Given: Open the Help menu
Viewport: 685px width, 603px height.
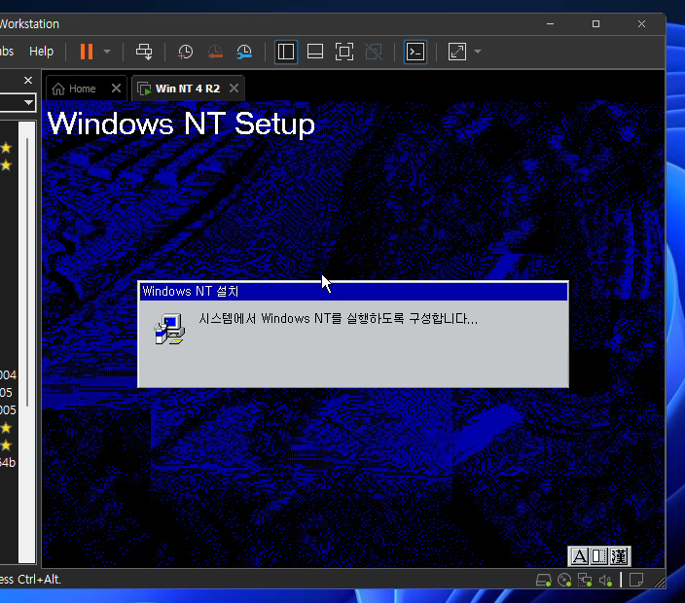Looking at the screenshot, I should [x=42, y=52].
